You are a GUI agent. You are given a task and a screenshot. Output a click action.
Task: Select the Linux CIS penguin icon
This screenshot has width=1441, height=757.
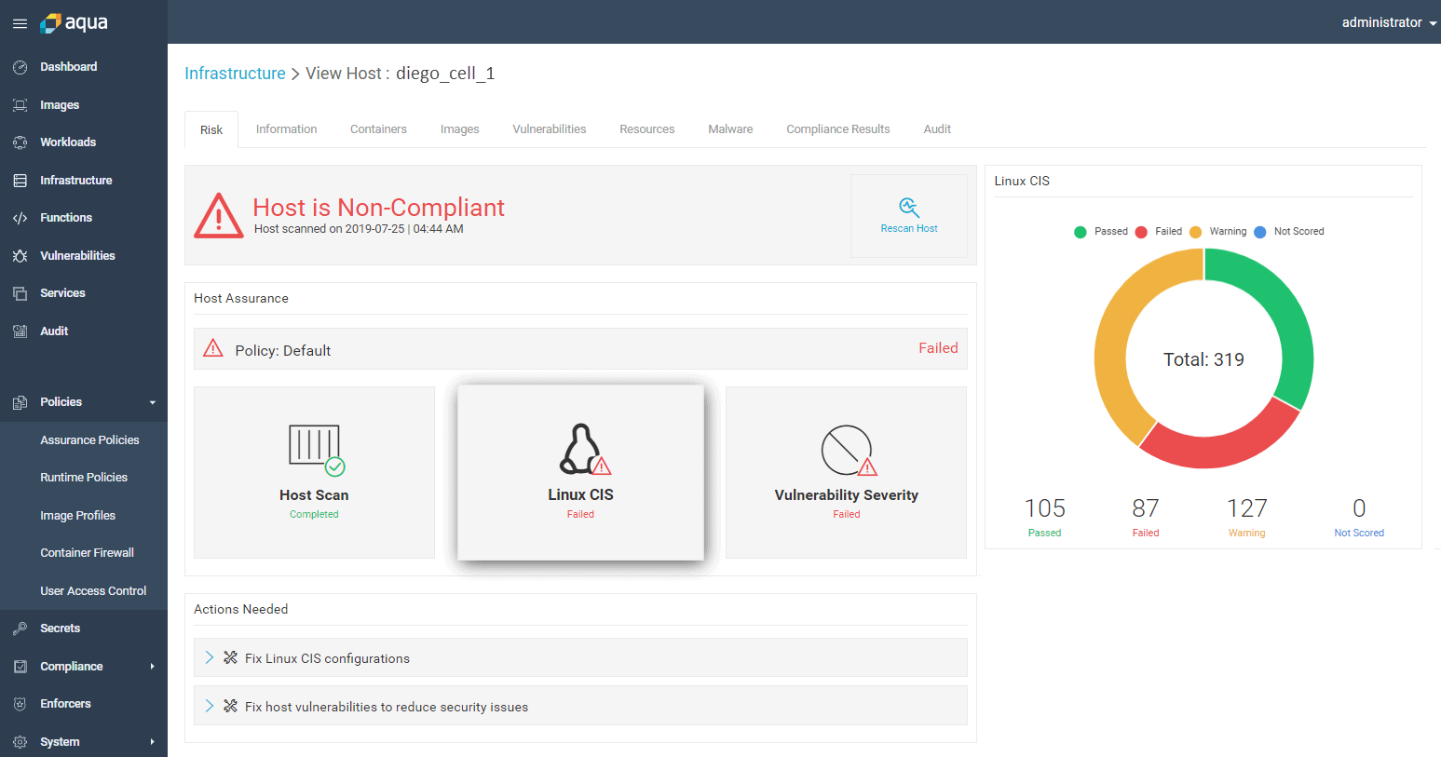point(582,450)
